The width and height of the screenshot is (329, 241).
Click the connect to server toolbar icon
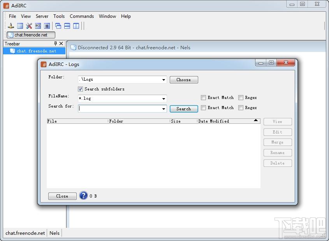click(11, 26)
